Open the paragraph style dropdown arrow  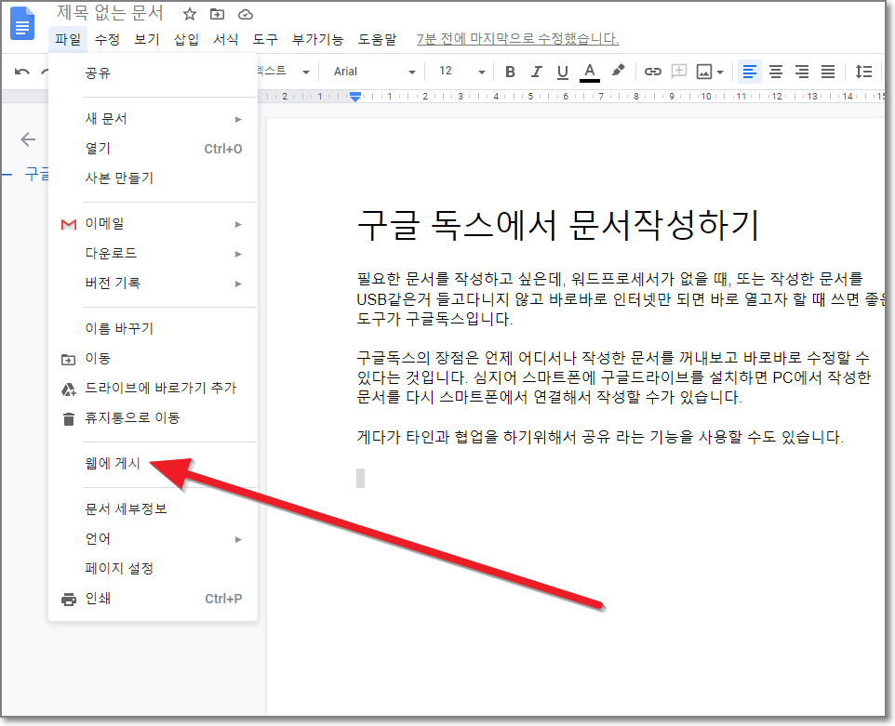[x=306, y=72]
